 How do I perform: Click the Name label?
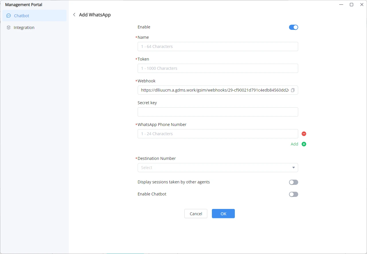coord(143,37)
